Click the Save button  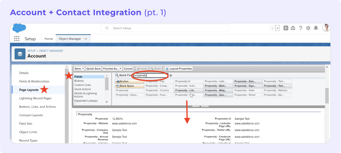pos(78,69)
